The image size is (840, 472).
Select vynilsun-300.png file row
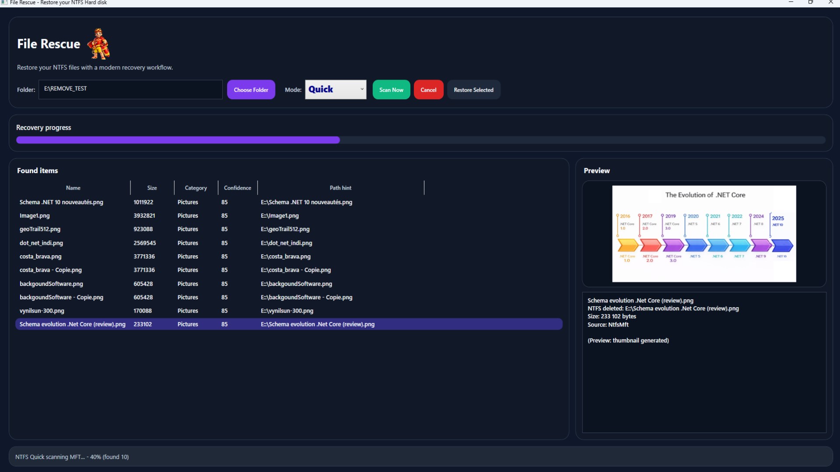(42, 311)
